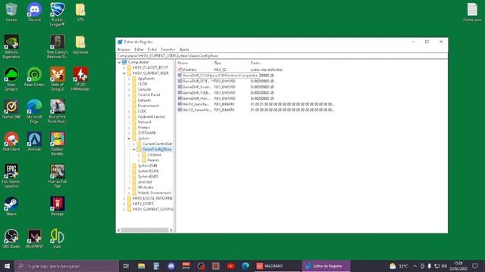
Task: Select the SOFTWARE key in tree
Action: pos(146,133)
